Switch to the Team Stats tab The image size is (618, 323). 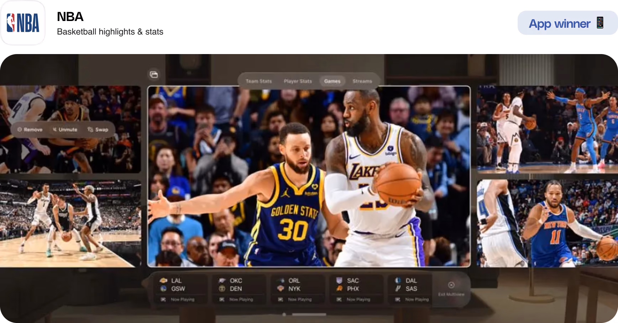pos(259,81)
